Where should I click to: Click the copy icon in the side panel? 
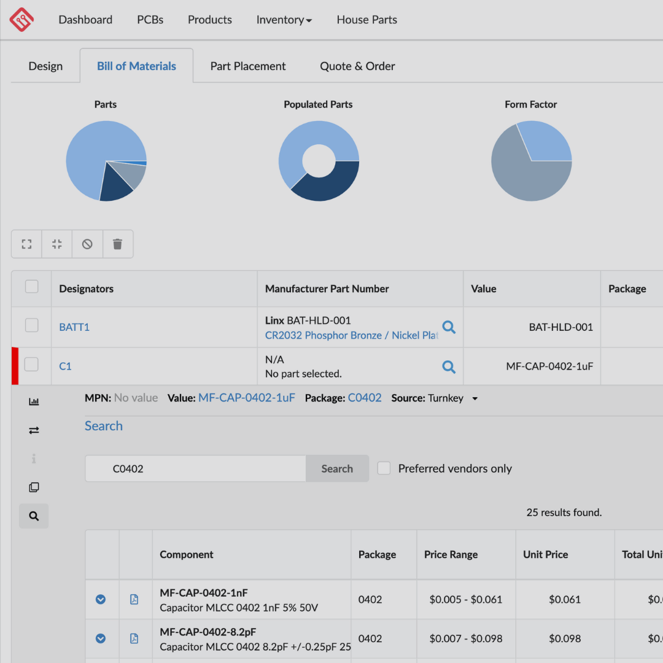[x=34, y=487]
